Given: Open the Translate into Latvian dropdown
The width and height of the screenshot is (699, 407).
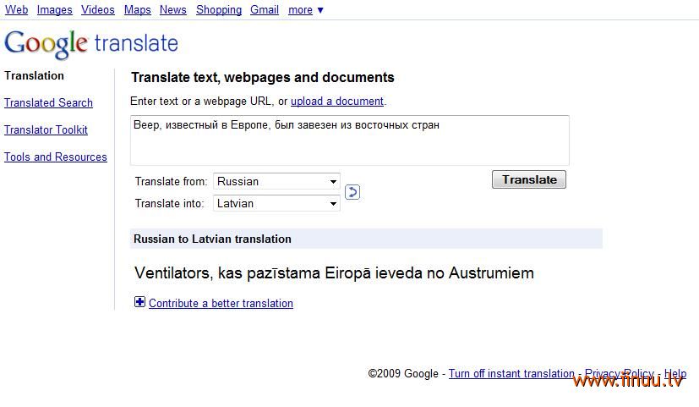Looking at the screenshot, I should tap(277, 203).
